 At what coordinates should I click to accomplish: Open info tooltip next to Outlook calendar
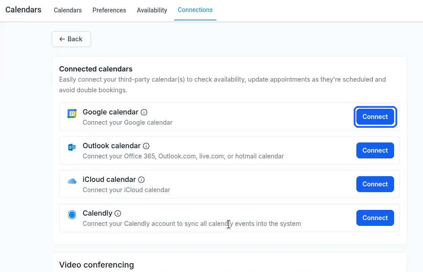coord(146,146)
